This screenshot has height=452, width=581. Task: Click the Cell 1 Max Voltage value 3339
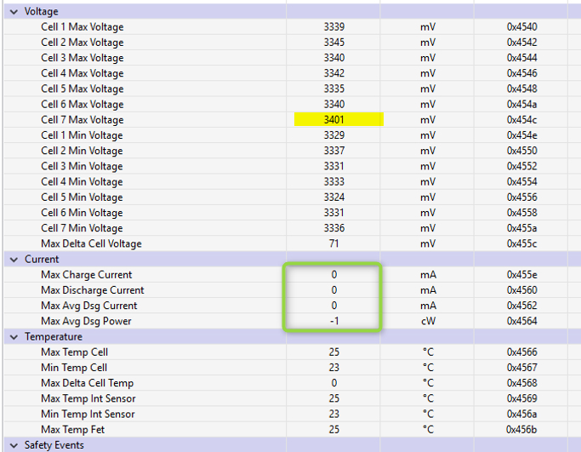(x=333, y=27)
